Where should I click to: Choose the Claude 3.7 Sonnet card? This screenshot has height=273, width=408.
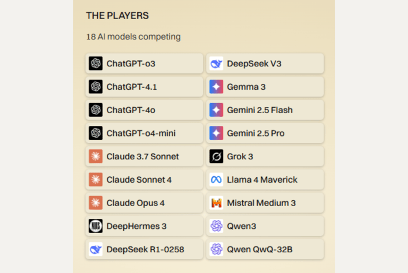144,157
